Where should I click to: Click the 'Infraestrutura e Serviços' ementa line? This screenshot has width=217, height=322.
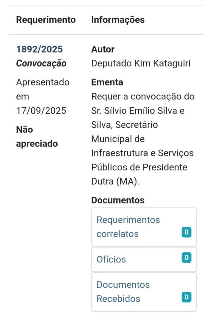(x=142, y=153)
